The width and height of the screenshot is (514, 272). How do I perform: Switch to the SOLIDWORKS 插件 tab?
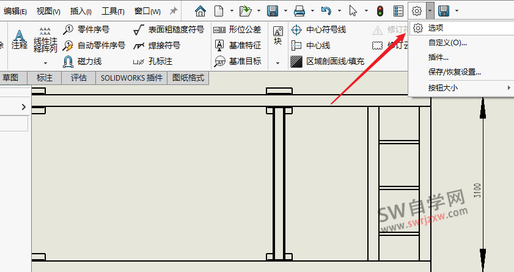[131, 78]
